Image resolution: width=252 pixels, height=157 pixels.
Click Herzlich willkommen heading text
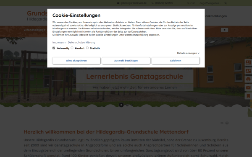pyautogui.click(x=106, y=132)
